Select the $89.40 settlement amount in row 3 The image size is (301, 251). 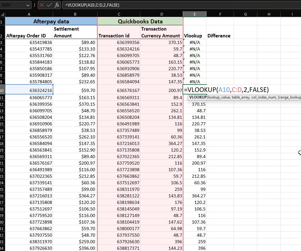pos(75,42)
